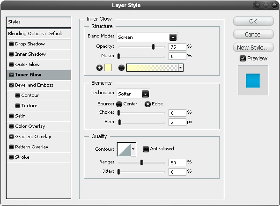
Task: Open the pale yellow glow color swatch
Action: [108, 68]
